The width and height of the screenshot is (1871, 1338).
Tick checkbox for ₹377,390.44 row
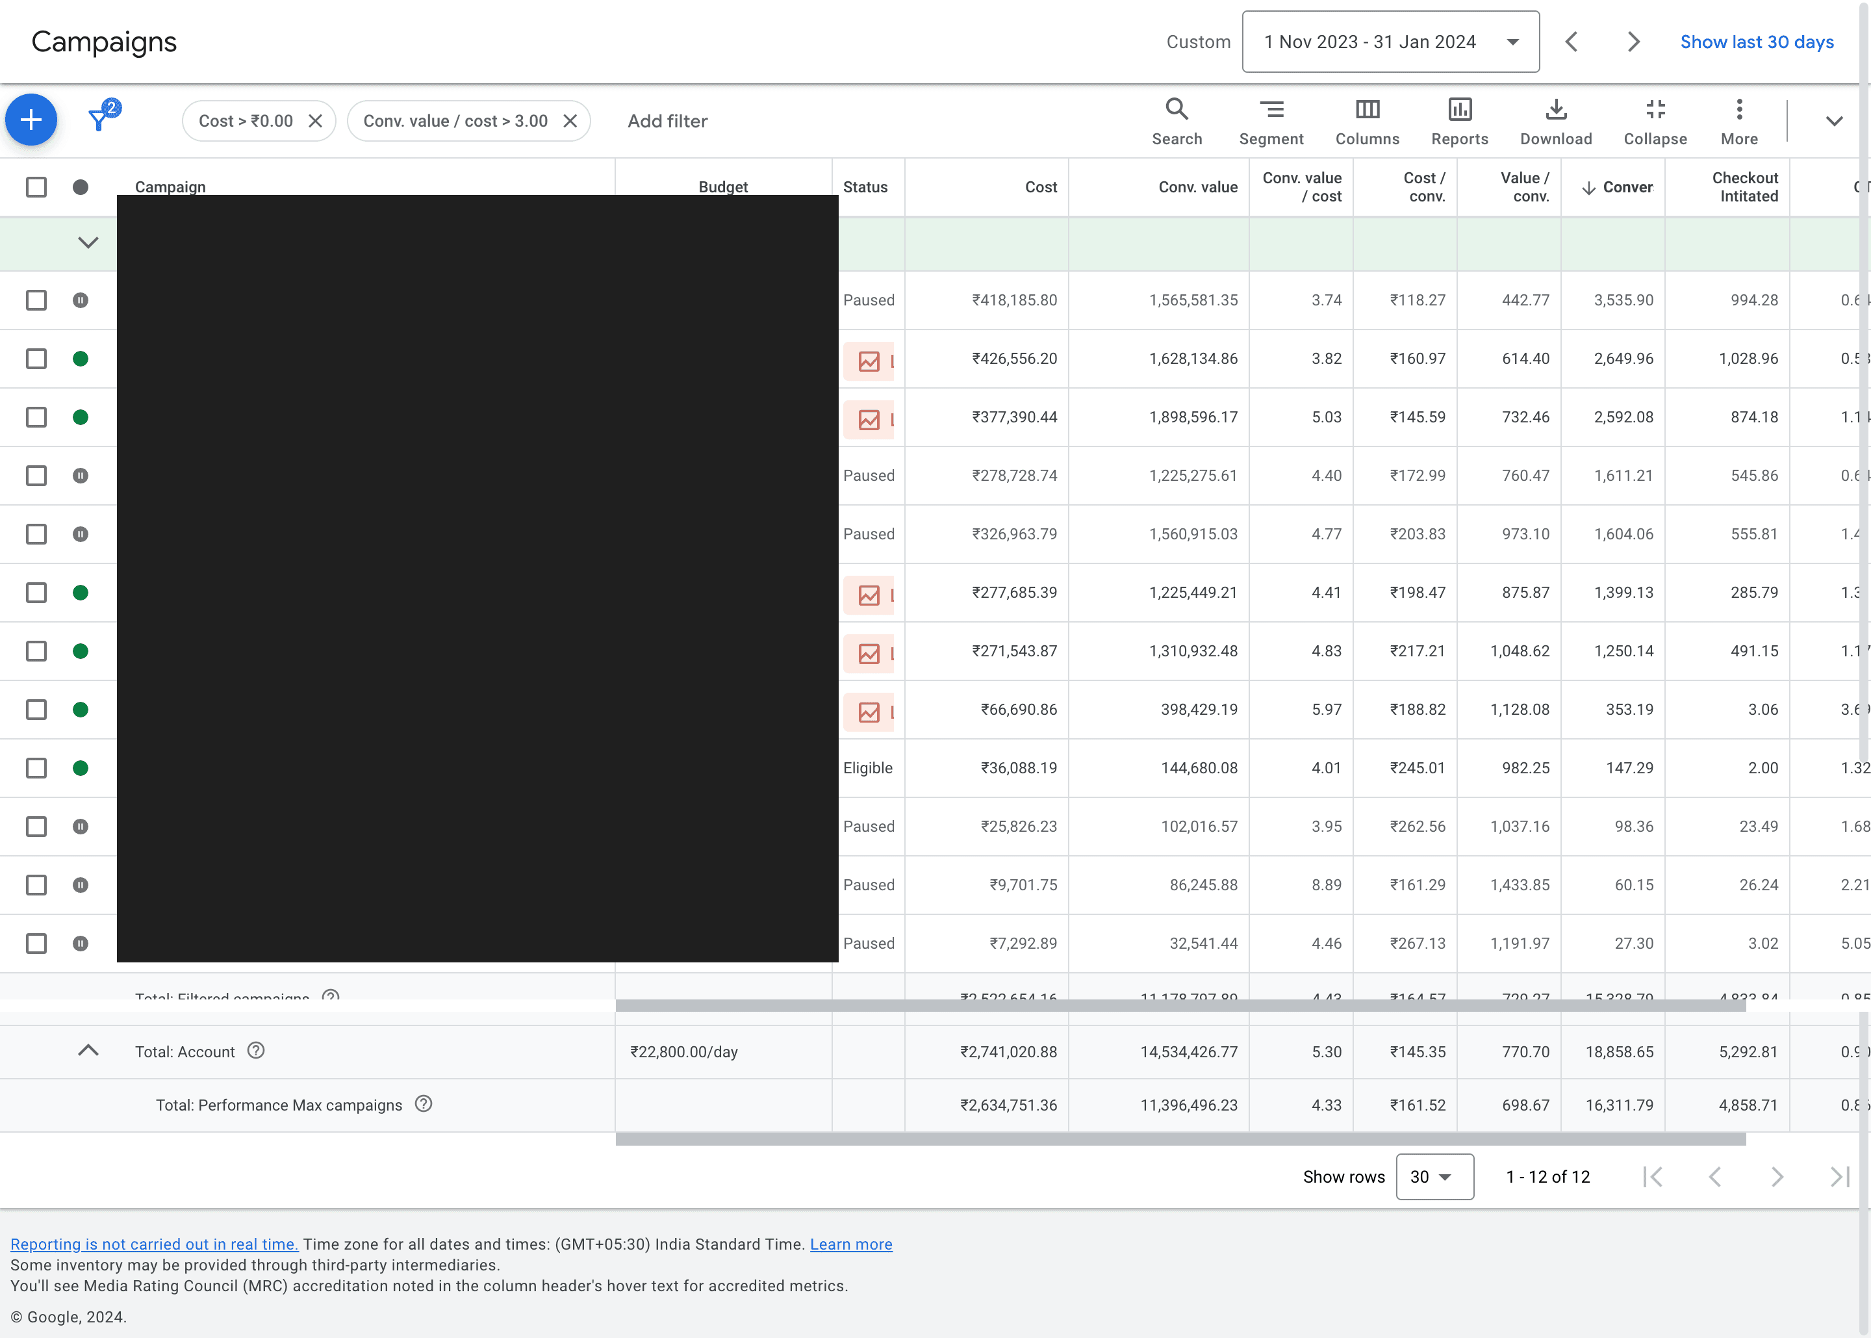(x=36, y=417)
